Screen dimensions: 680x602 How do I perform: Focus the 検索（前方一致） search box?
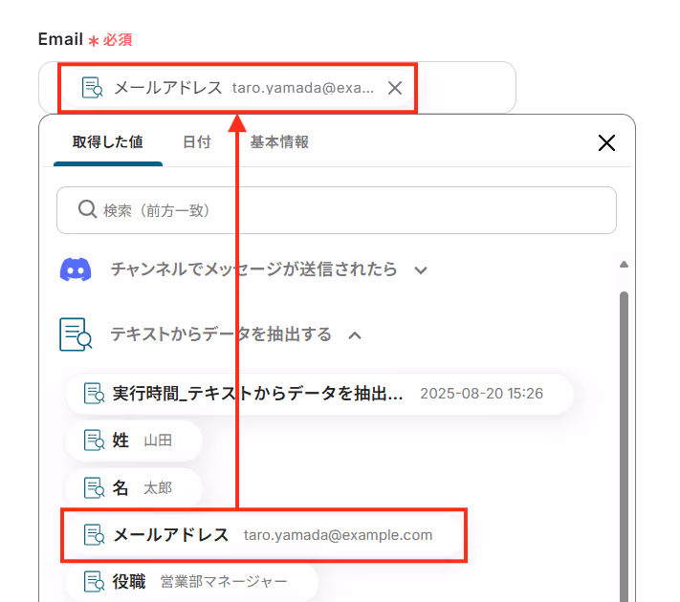coord(337,210)
